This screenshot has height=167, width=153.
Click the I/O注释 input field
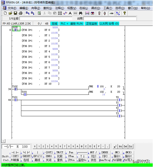pos(46,18)
